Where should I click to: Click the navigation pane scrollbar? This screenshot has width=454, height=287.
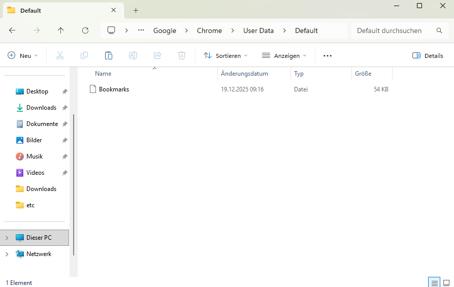click(74, 185)
